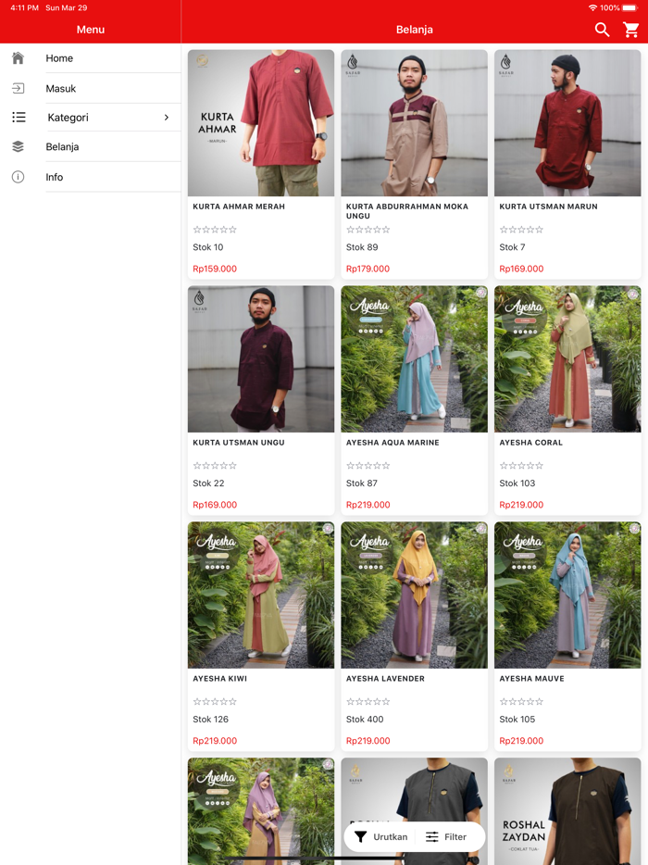648x865 pixels.
Task: Click the star rating of Ayesha Coral
Action: pos(521,466)
